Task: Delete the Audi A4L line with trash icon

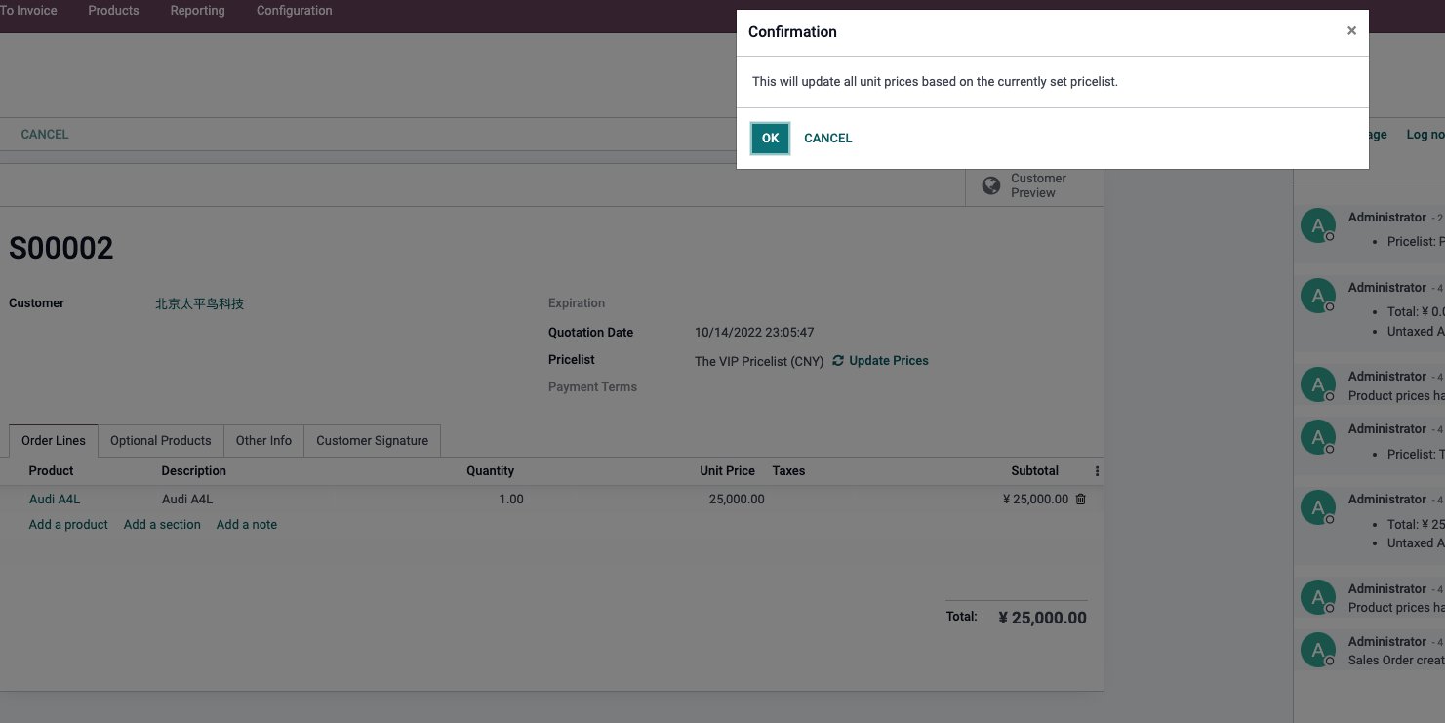Action: coord(1080,500)
